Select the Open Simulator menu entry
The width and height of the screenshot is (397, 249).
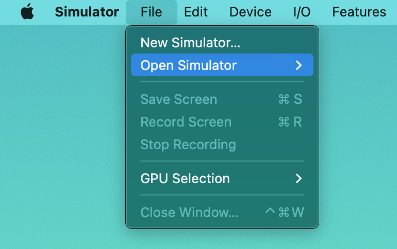[x=189, y=65]
